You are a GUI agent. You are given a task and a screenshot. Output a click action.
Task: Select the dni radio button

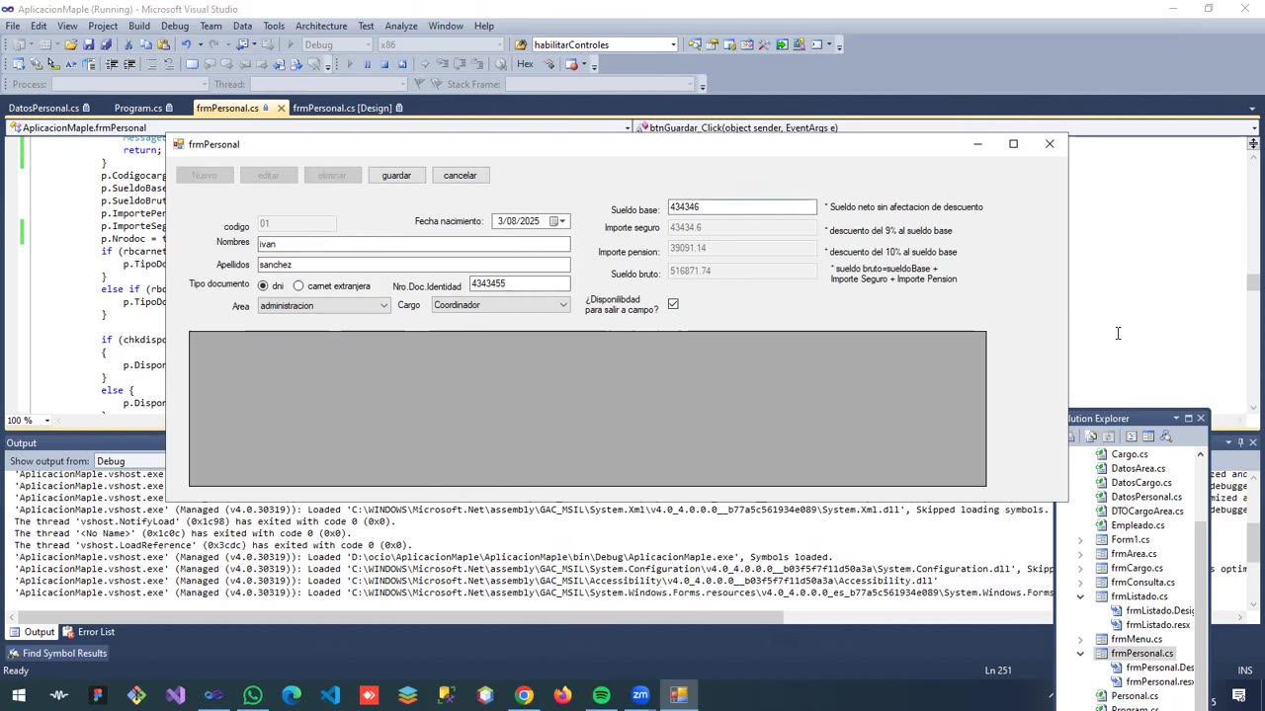pyautogui.click(x=263, y=286)
